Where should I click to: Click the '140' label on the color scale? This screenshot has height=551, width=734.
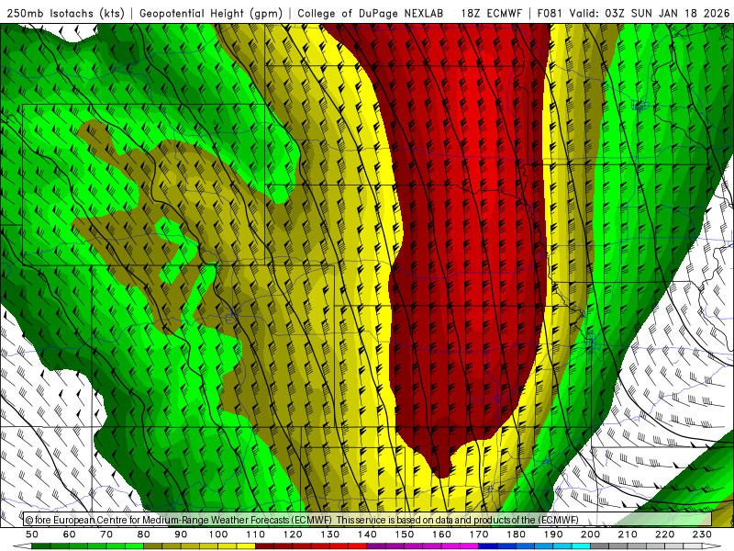tap(367, 534)
